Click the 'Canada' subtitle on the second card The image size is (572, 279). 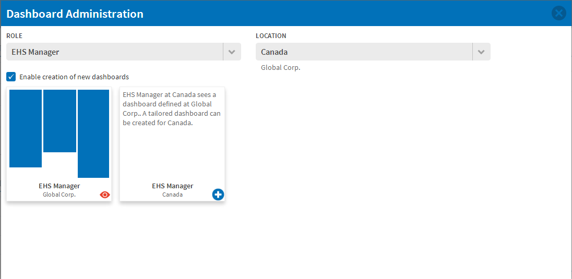coord(173,195)
